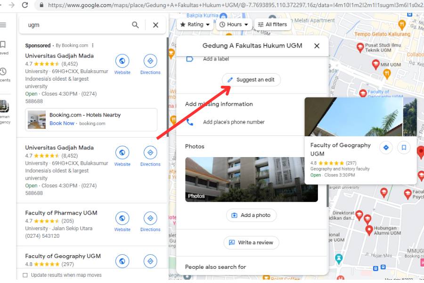Screen dimensions: 424x283
Task: Click directions icon on Faculty of Geography card
Action: point(386,148)
